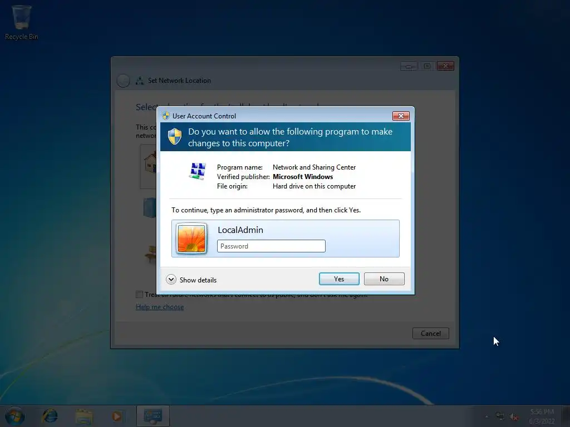Screen dimensions: 570x427
Task: Expand Show details chevron
Action: pyautogui.click(x=171, y=280)
